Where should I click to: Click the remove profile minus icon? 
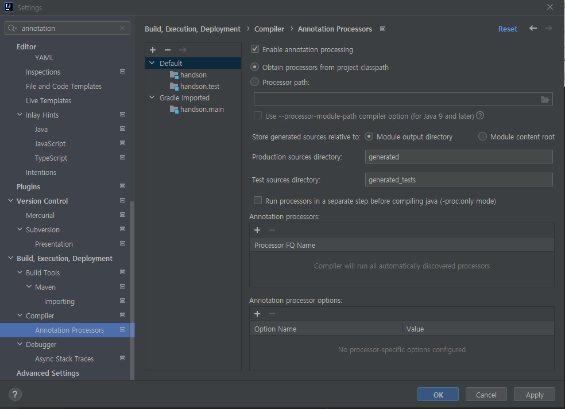pos(168,50)
